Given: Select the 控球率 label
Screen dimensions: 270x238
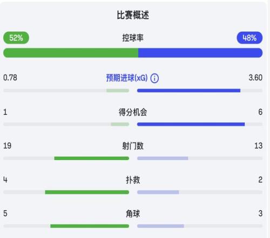Looking at the screenshot, I should [x=133, y=38].
